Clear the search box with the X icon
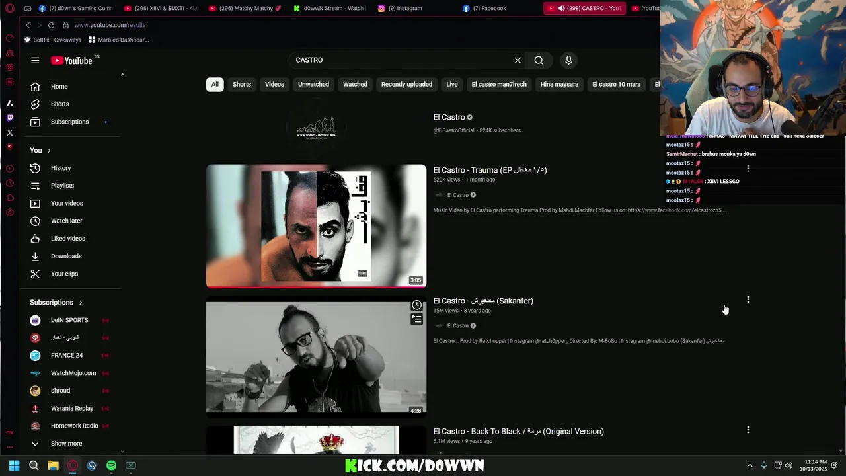This screenshot has width=846, height=476. (x=518, y=60)
